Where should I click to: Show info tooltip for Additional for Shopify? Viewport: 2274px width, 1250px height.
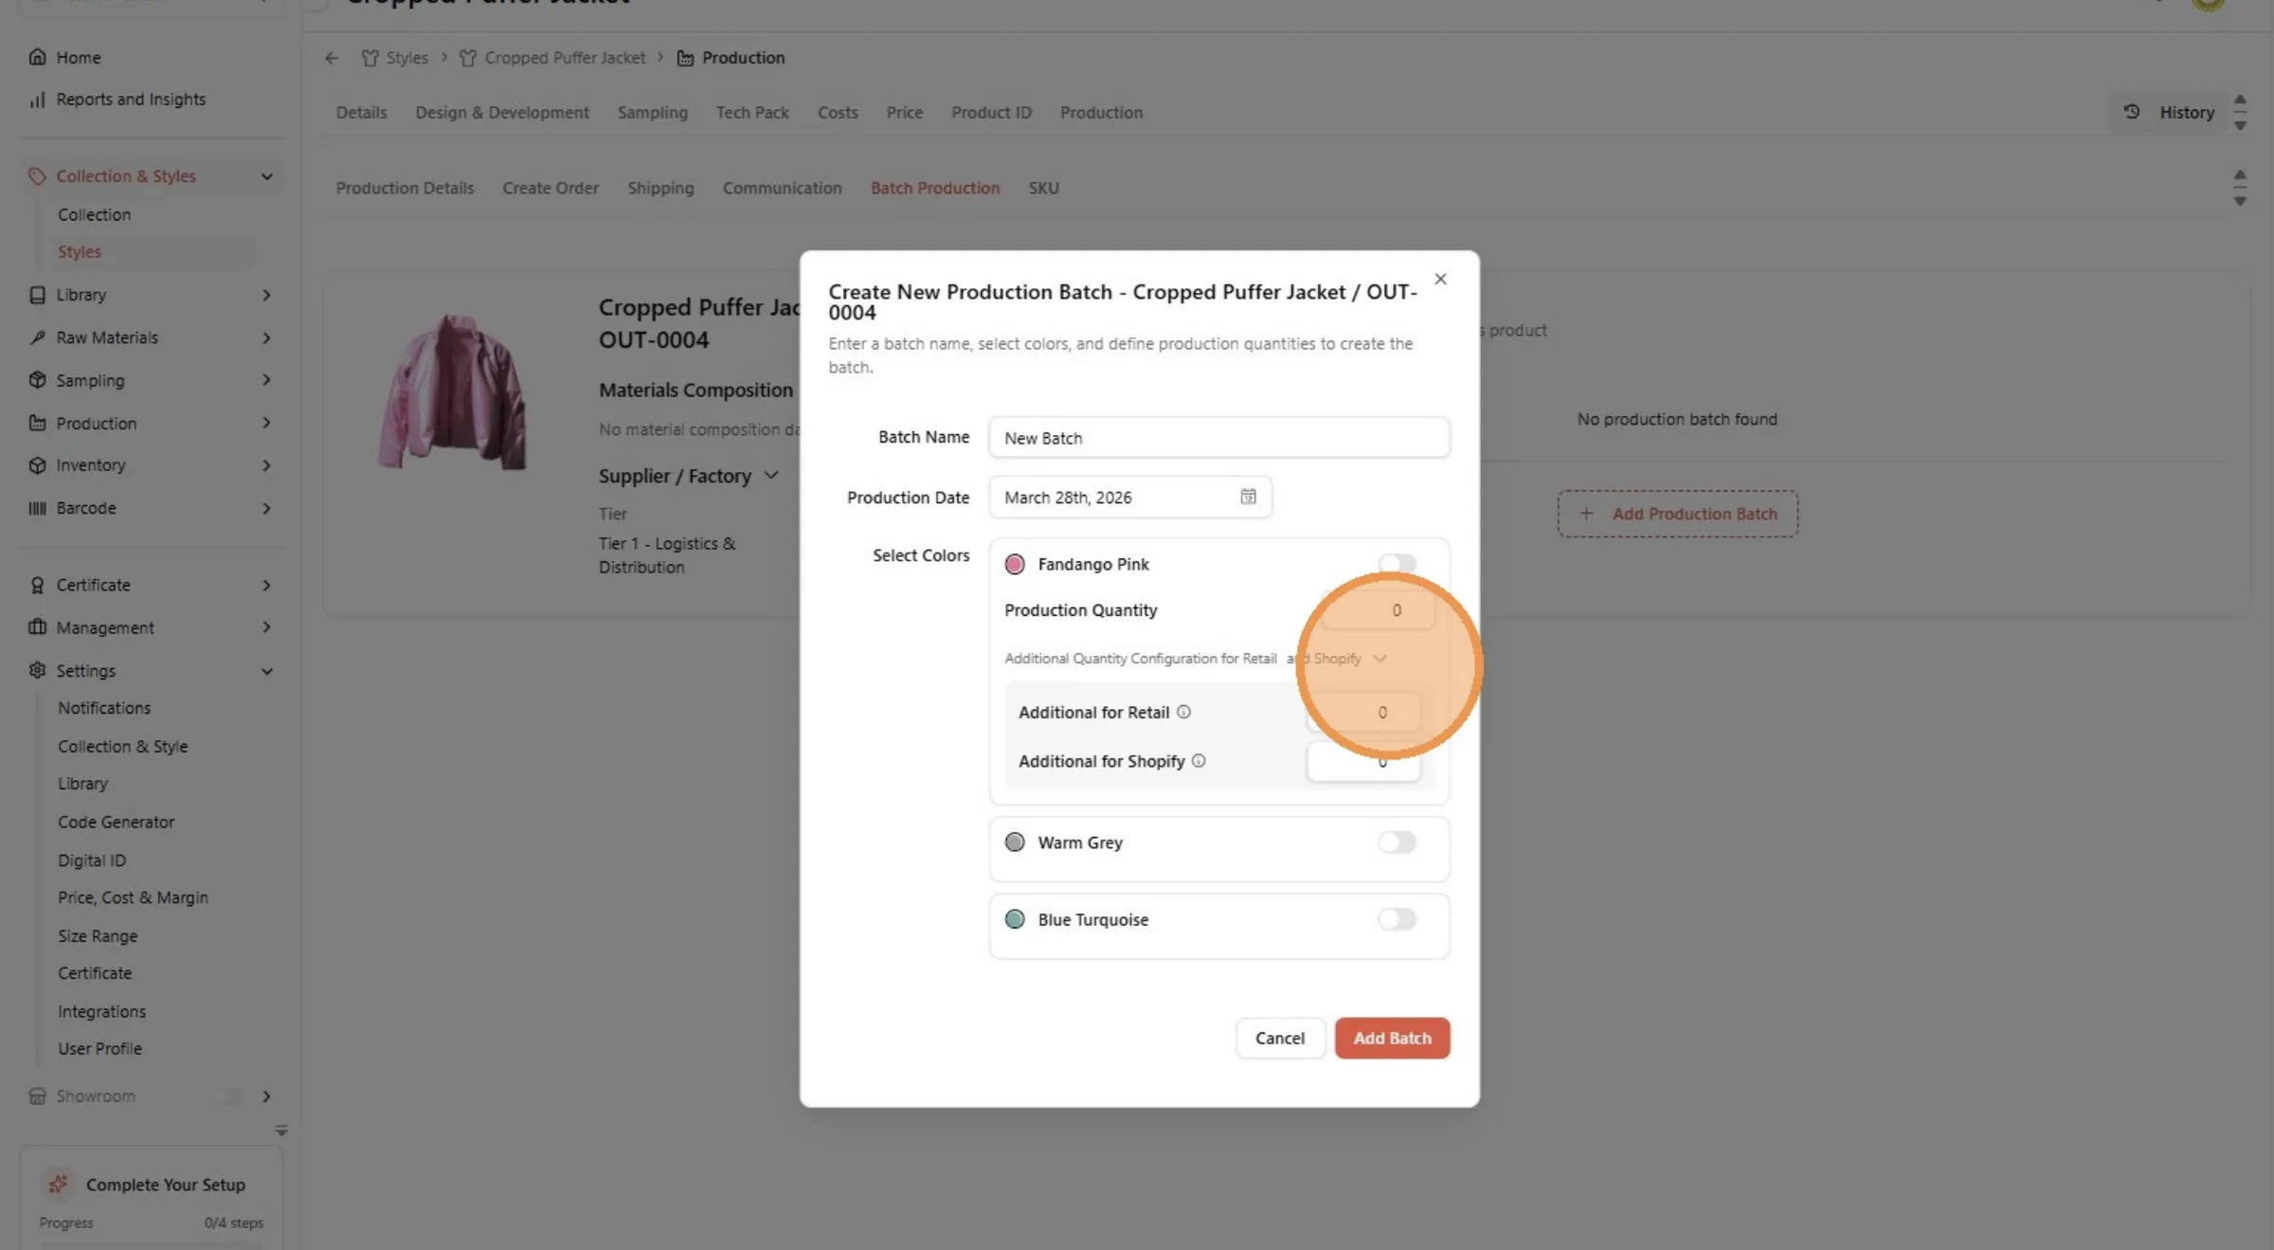tap(1199, 760)
